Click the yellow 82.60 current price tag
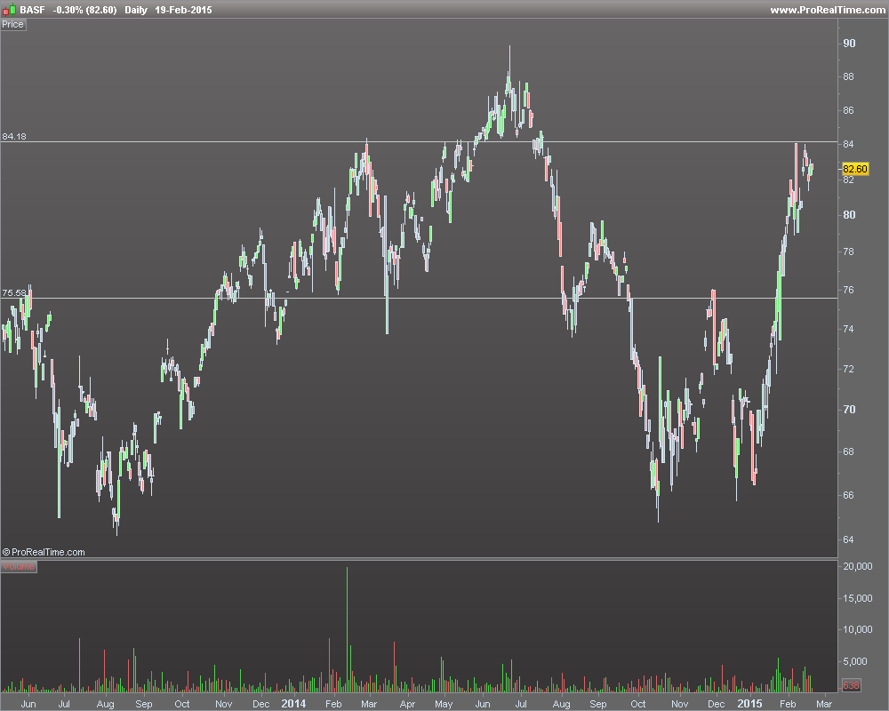 pos(855,169)
